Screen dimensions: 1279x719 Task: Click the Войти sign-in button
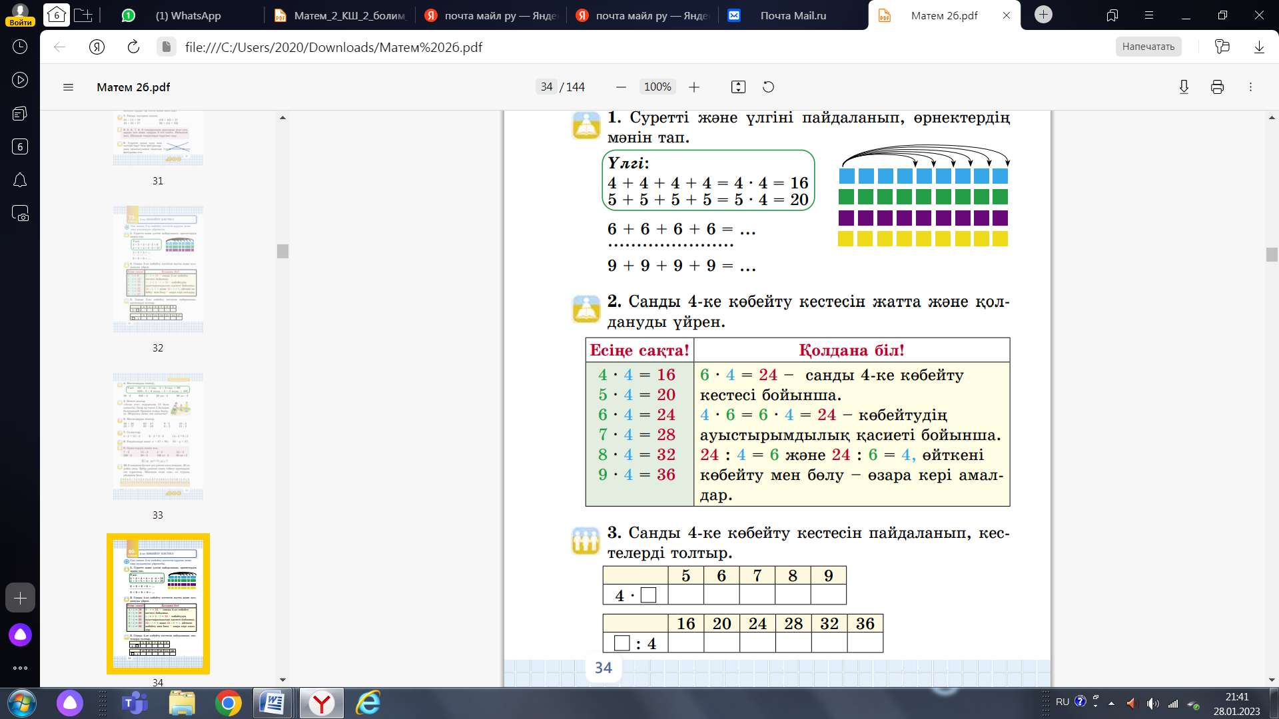20,22
